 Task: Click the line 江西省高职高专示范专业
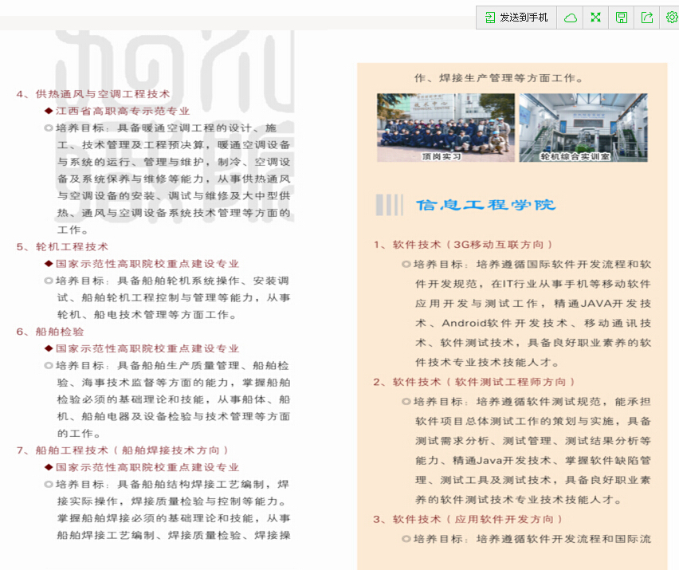point(123,111)
